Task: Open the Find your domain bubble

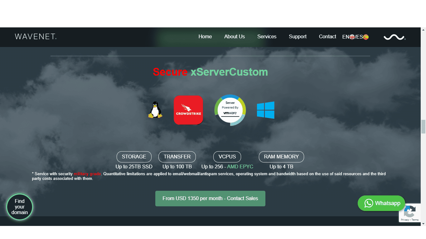Action: coord(20,207)
